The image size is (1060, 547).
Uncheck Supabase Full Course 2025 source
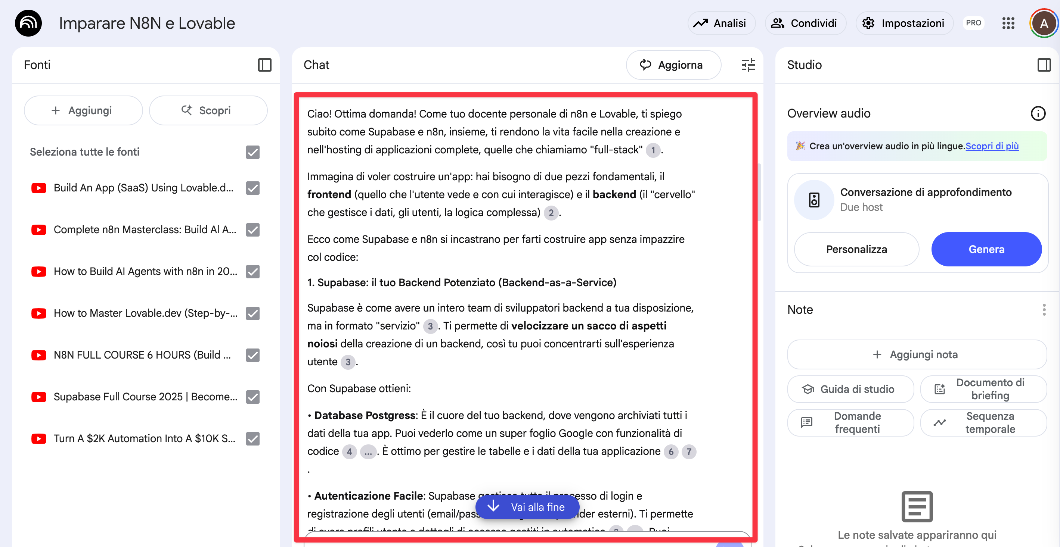[x=252, y=397]
